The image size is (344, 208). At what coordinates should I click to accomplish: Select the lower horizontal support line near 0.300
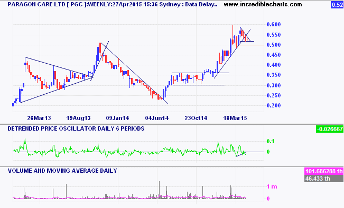(x=199, y=85)
